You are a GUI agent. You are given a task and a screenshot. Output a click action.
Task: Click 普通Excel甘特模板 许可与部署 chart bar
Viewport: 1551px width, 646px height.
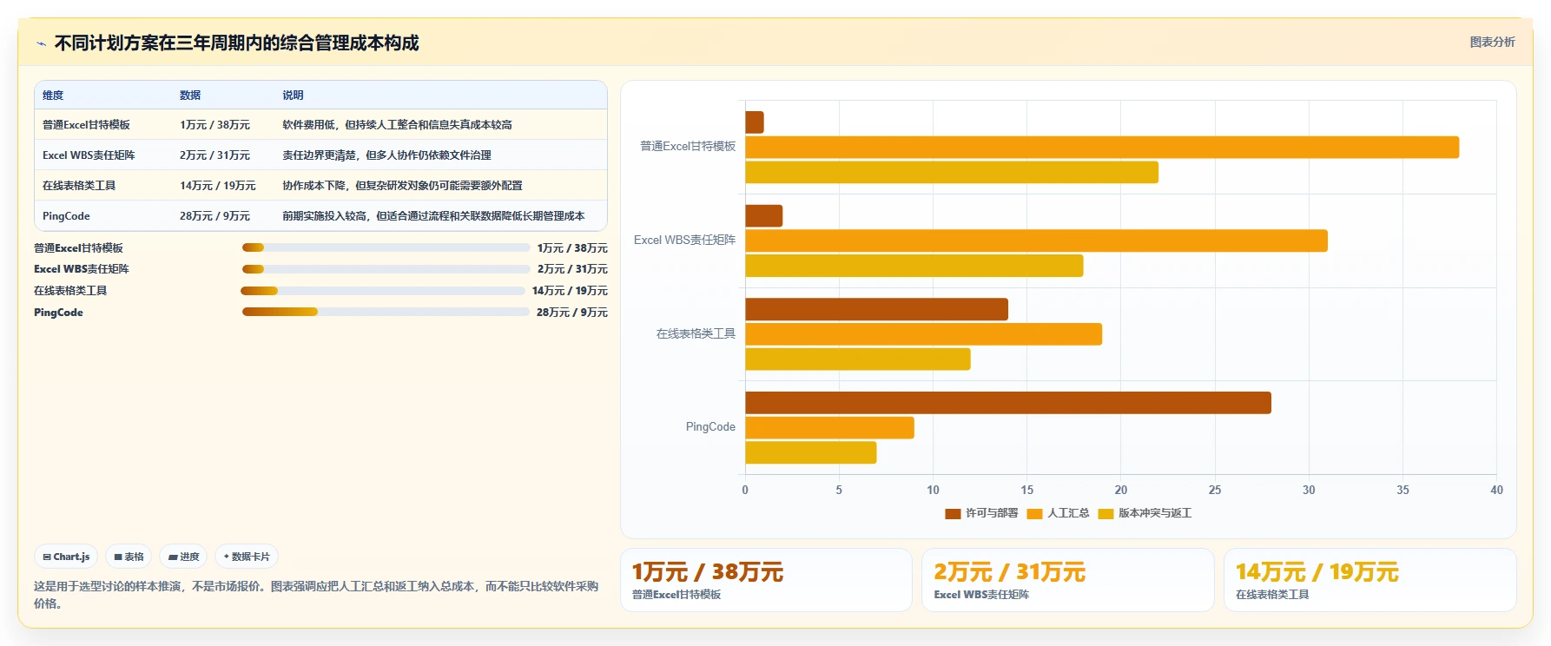pos(755,122)
